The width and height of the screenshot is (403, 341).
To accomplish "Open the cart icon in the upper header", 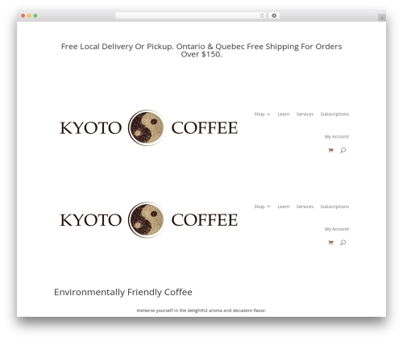I will (330, 150).
